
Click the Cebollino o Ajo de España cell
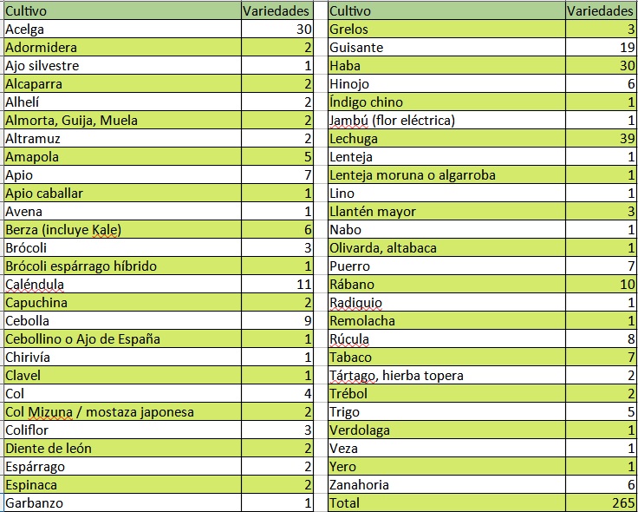tap(123, 339)
